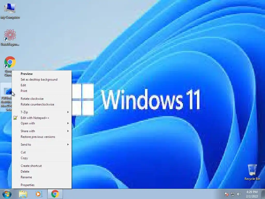Open the Action Center flag icon
The width and height of the screenshot is (265, 199).
tap(226, 194)
